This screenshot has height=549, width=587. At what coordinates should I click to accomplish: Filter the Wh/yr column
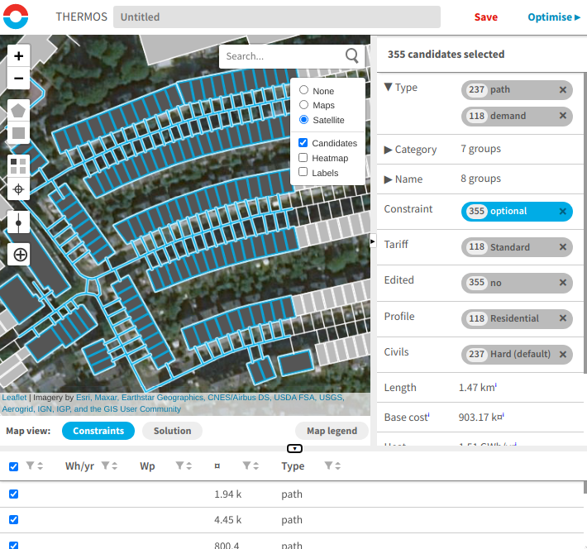[x=106, y=465]
